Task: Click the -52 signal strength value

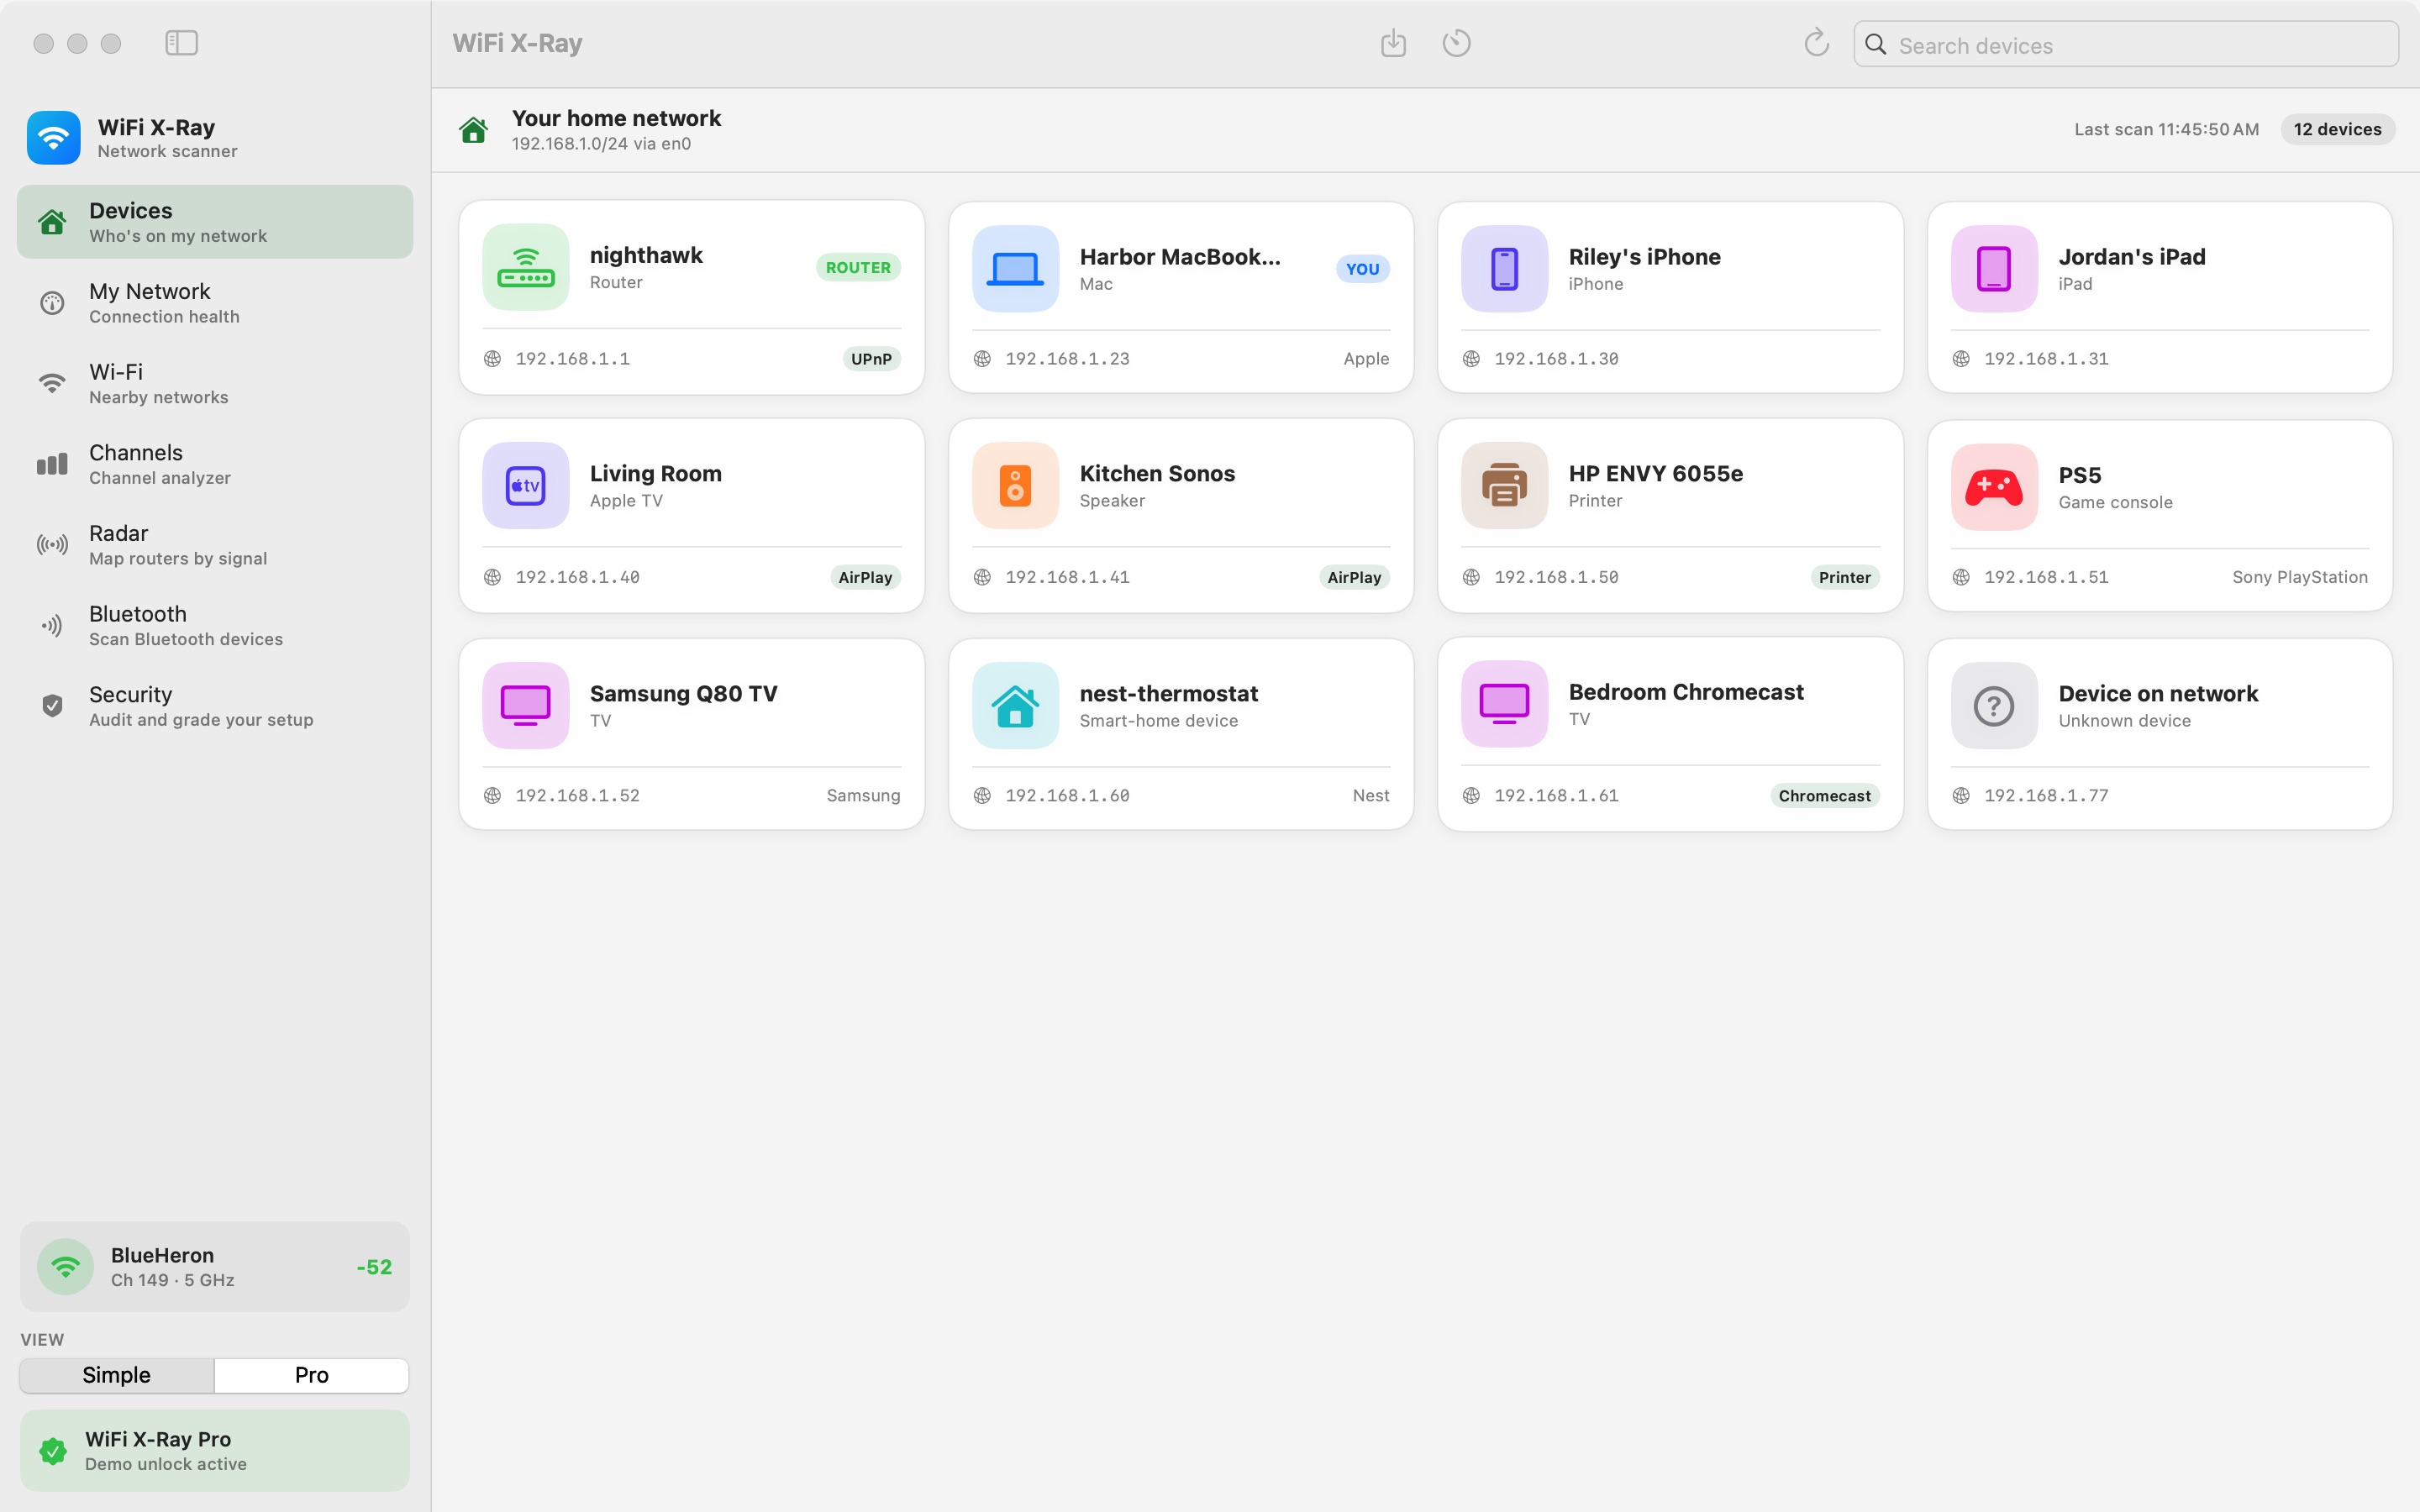Action: (374, 1267)
